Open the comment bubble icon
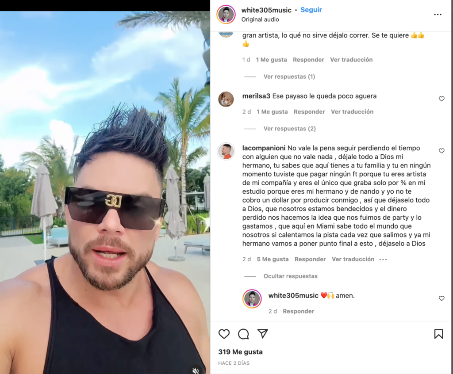453x374 pixels. (x=243, y=334)
